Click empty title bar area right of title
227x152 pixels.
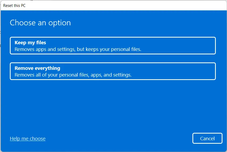point(120,5)
